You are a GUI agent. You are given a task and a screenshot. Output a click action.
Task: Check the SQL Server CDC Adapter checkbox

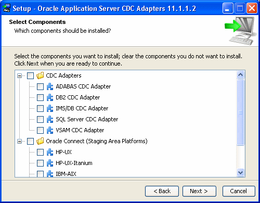(x=40, y=119)
